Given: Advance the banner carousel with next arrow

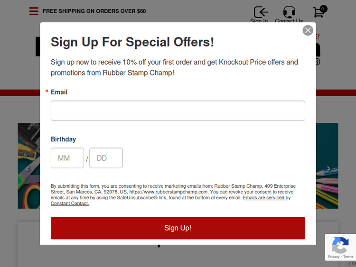Looking at the screenshot, I should coord(328,169).
